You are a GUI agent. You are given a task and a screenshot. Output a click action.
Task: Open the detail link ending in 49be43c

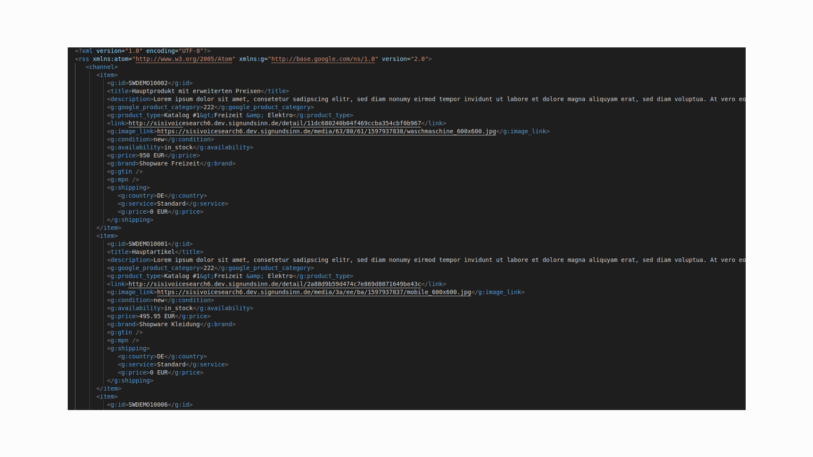coord(275,284)
